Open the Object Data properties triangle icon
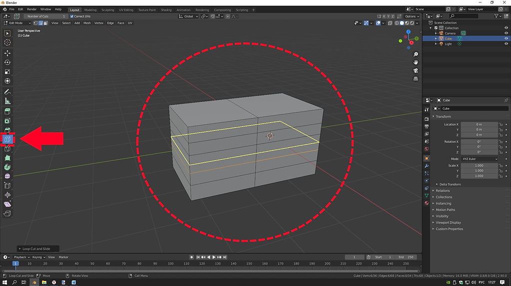The width and height of the screenshot is (511, 286). tap(426, 196)
